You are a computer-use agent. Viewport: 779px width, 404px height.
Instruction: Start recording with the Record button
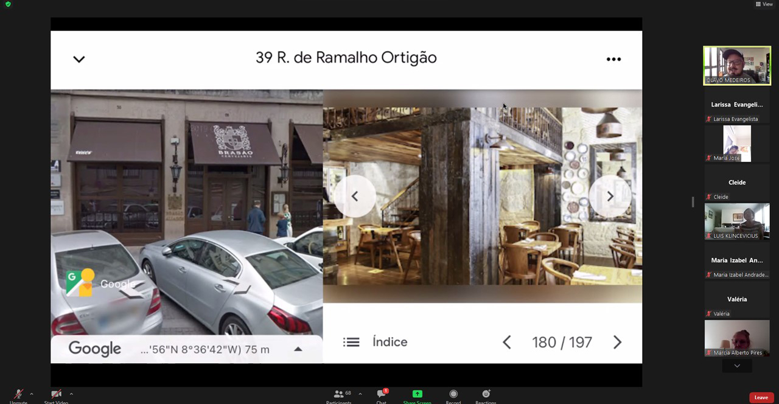click(x=453, y=395)
